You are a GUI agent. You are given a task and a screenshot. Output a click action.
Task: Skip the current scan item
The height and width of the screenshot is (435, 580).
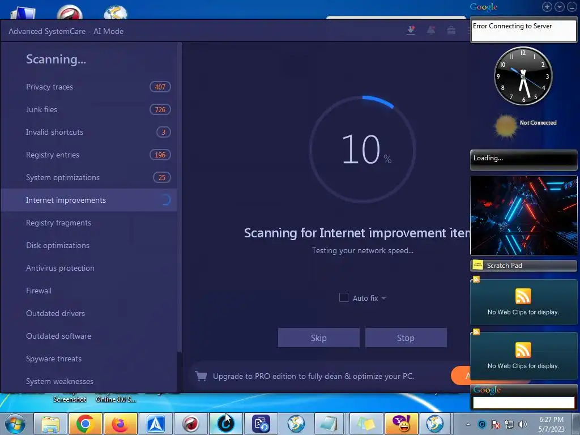tap(318, 338)
